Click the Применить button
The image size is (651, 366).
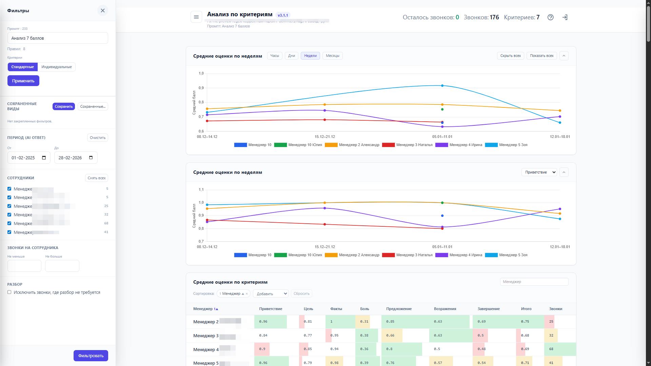23,81
